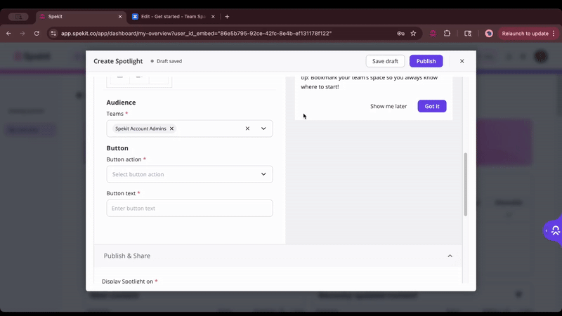The image size is (562, 316).
Task: Close the Create Spotlight dialog
Action: pyautogui.click(x=462, y=61)
